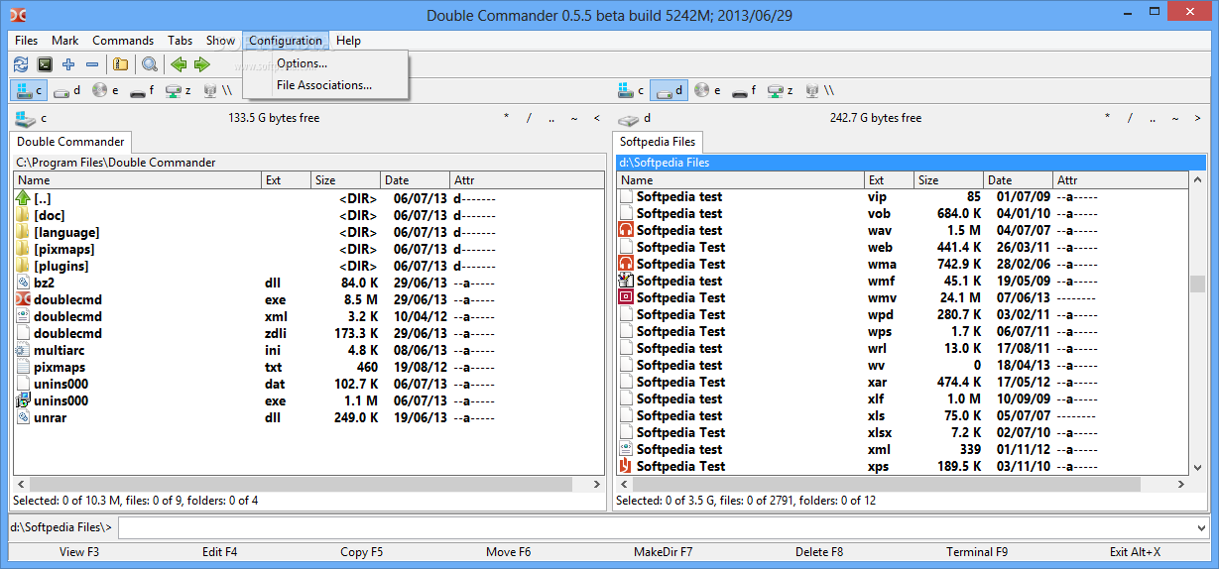Click the pack files archive icon
Image resolution: width=1219 pixels, height=569 pixels.
[x=120, y=64]
